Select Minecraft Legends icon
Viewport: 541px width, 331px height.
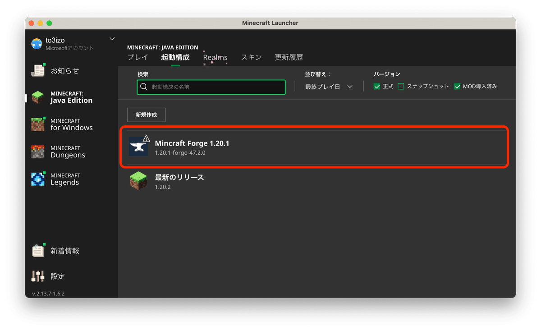[x=38, y=179]
